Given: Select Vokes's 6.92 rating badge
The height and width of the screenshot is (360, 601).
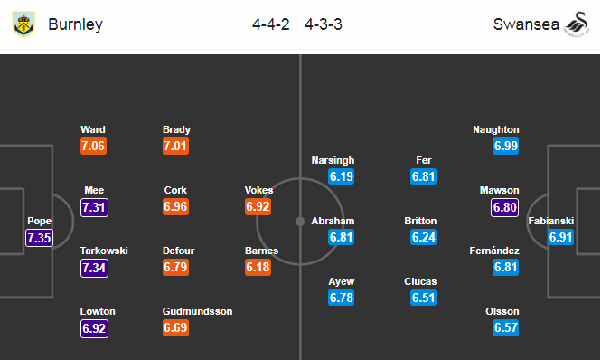Looking at the screenshot, I should 258,206.
